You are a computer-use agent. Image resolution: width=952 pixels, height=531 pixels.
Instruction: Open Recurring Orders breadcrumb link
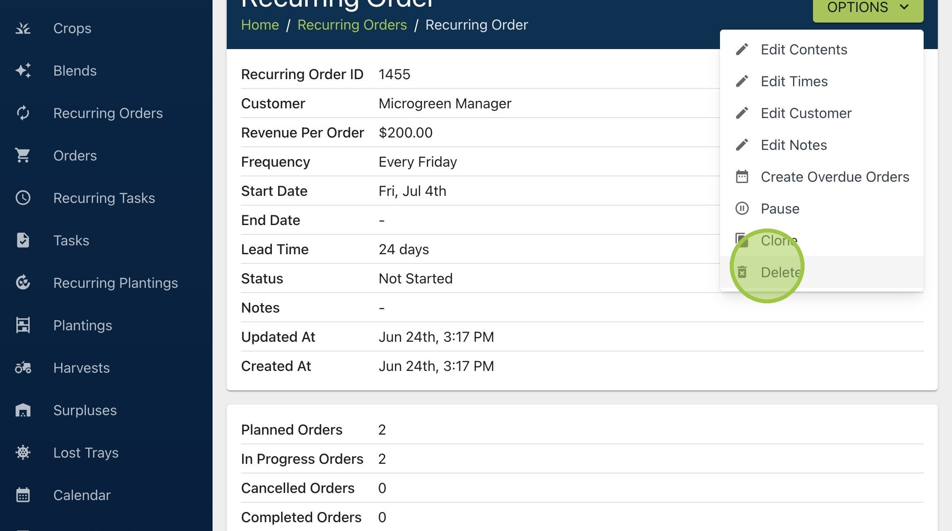click(x=352, y=25)
